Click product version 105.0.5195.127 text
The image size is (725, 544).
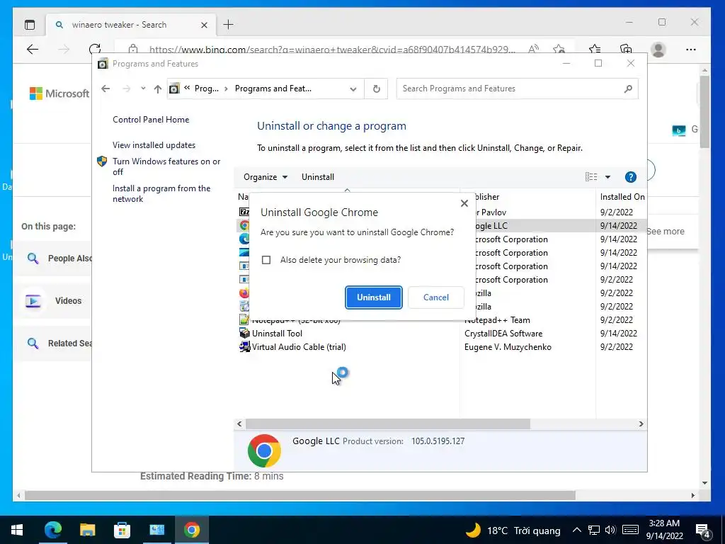(x=438, y=441)
